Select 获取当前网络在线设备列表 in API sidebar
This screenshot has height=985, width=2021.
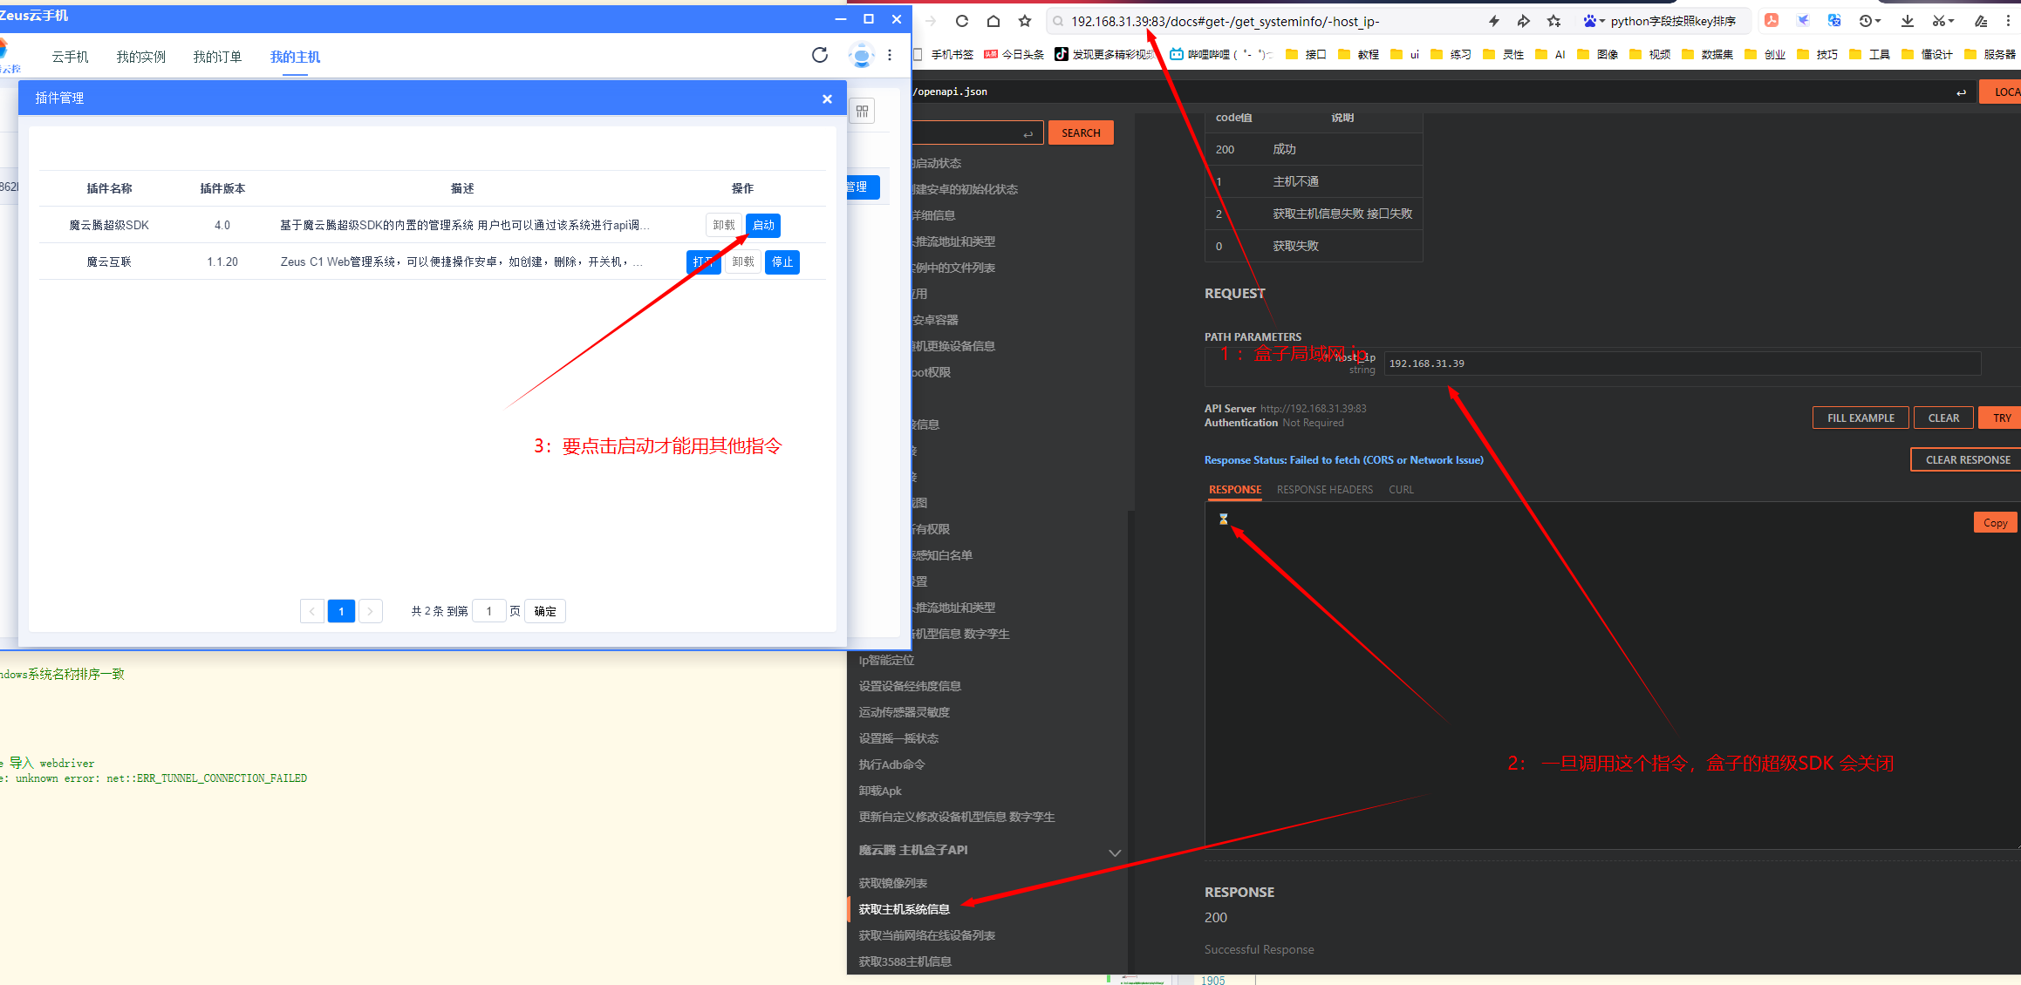pos(926,935)
